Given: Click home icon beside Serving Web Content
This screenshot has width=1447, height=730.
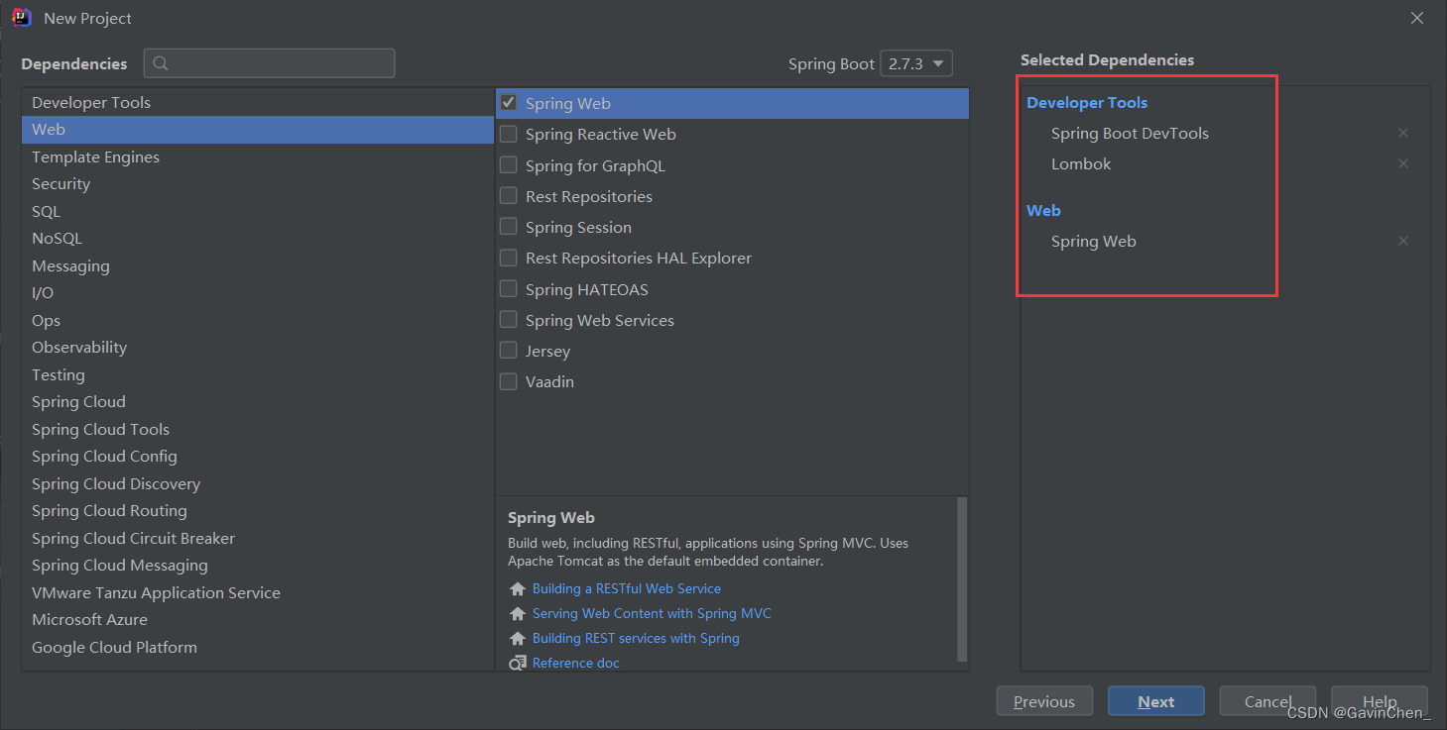Looking at the screenshot, I should pyautogui.click(x=517, y=614).
